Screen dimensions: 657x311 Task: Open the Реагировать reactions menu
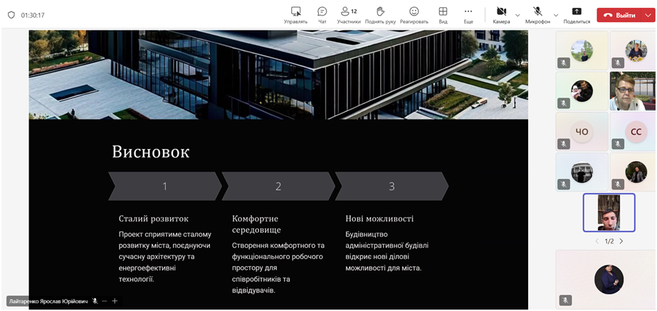click(414, 14)
